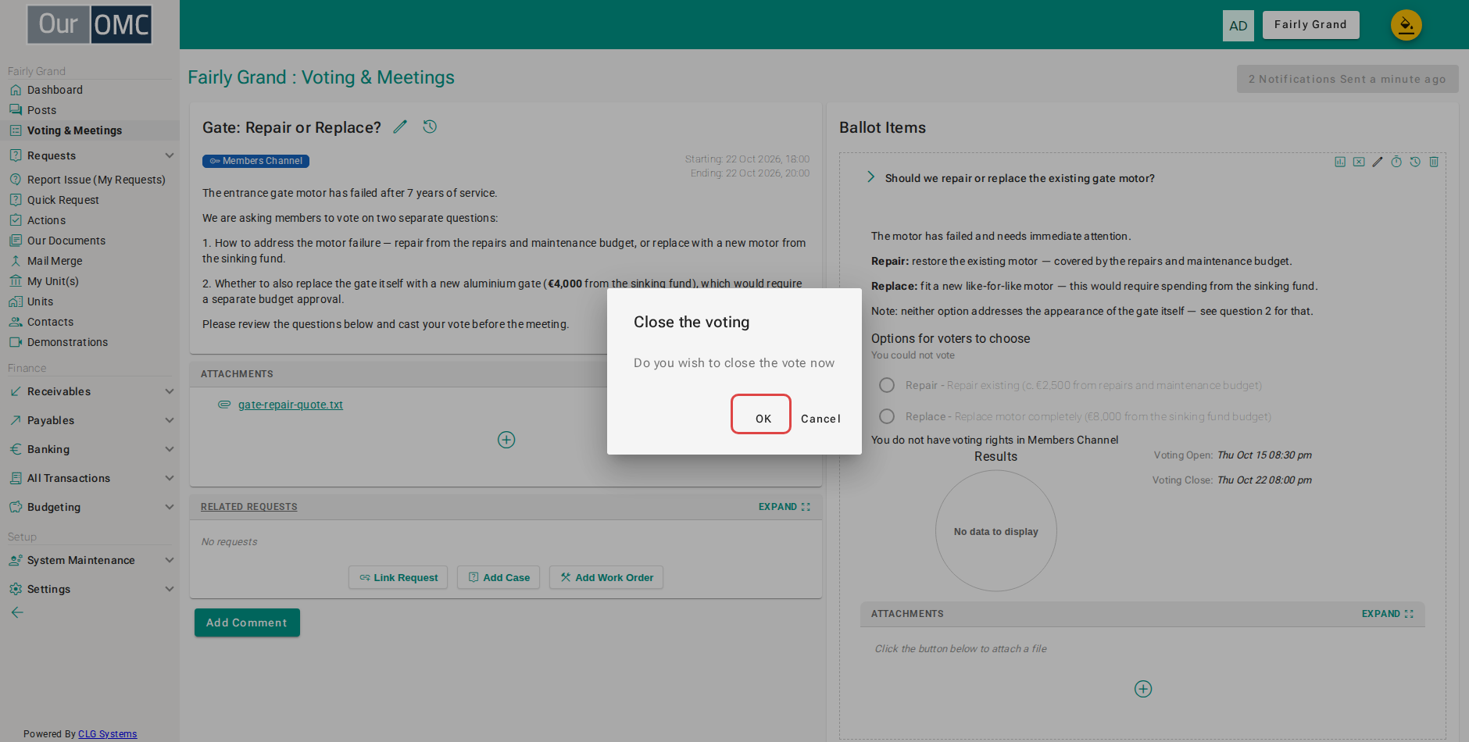
Task: Cancel the Close the voting dialog
Action: point(820,419)
